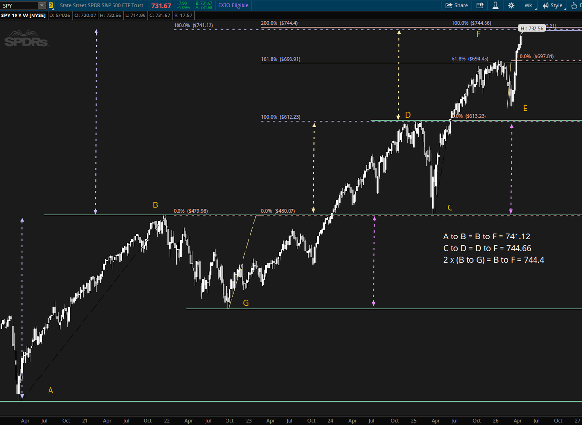The image size is (582, 425).
Task: Select the 200.0% ($744.4) Fibonacci label
Action: coord(280,23)
